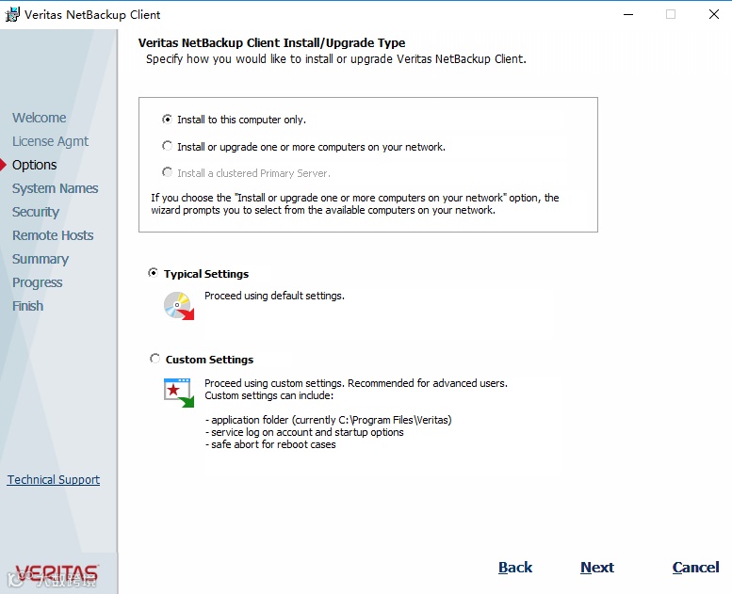Minimize the installer window
Screen dimensions: 732x594
click(x=628, y=14)
